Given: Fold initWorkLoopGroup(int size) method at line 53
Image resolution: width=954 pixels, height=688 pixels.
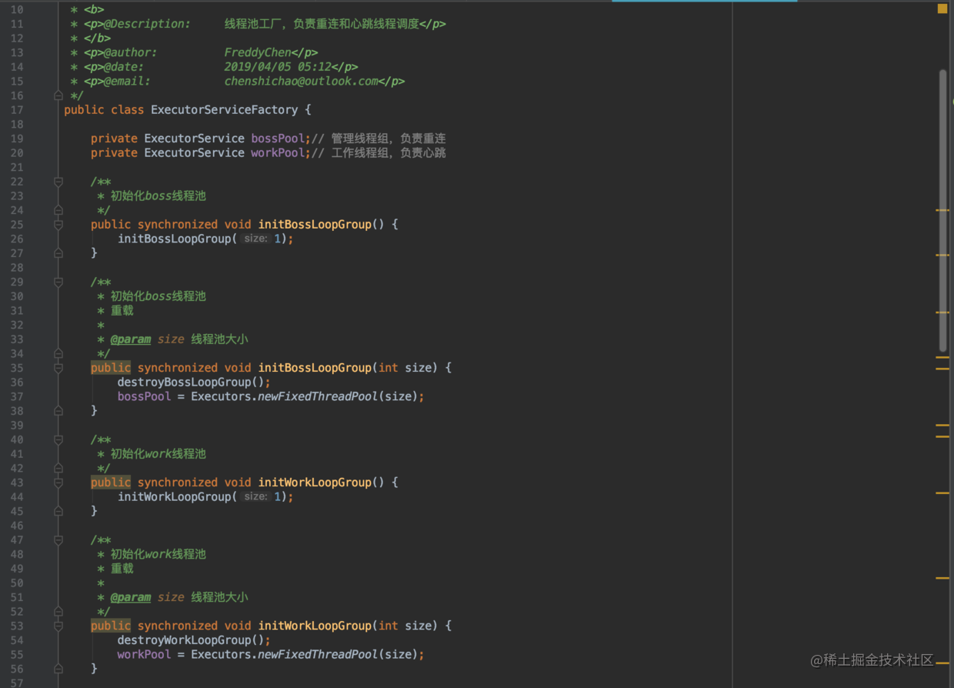Looking at the screenshot, I should coord(58,626).
